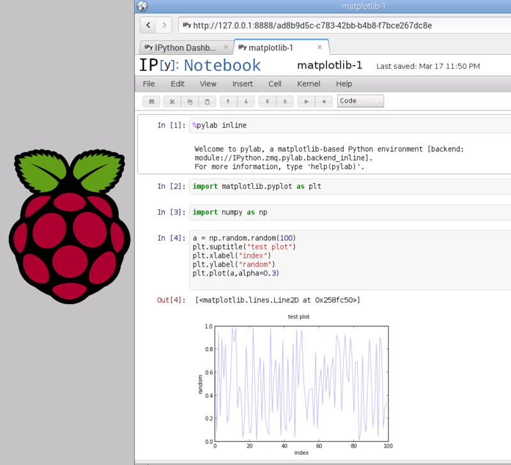This screenshot has width=511, height=465.
Task: Select the matplotlib-1 browser tab
Action: 282,47
